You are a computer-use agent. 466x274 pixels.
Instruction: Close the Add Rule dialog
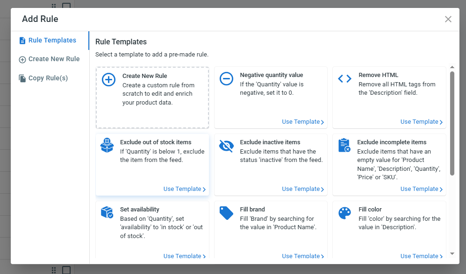point(448,19)
